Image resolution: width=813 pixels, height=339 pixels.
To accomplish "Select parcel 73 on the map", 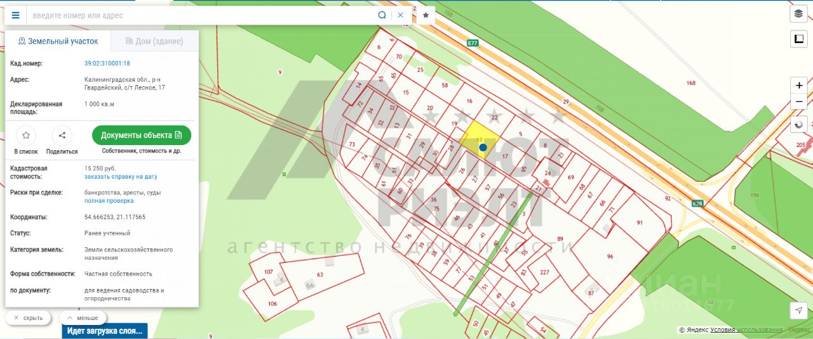I will [352, 145].
